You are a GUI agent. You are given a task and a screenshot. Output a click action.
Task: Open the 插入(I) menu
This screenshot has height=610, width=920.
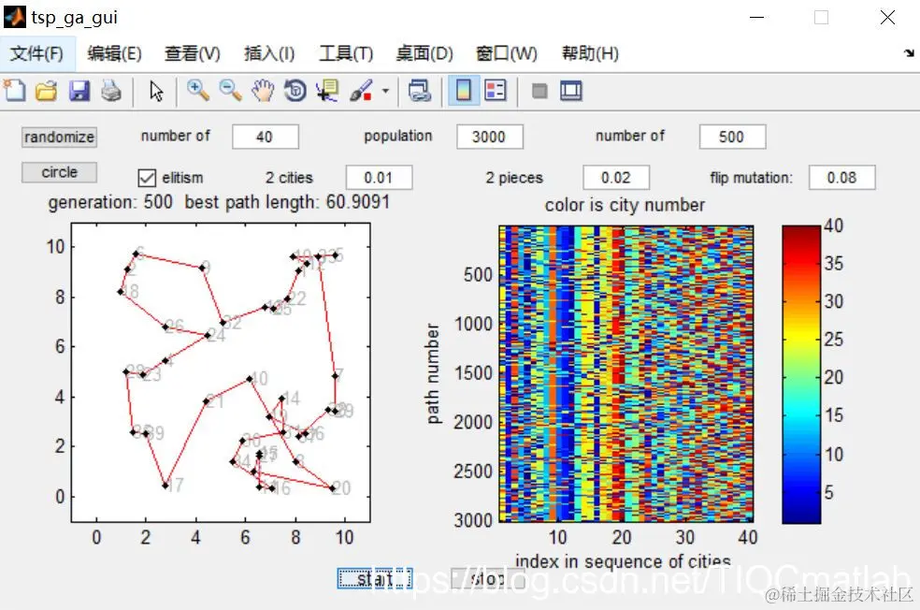point(269,53)
